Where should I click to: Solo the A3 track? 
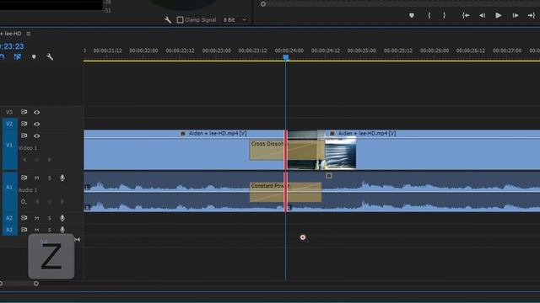(x=50, y=230)
